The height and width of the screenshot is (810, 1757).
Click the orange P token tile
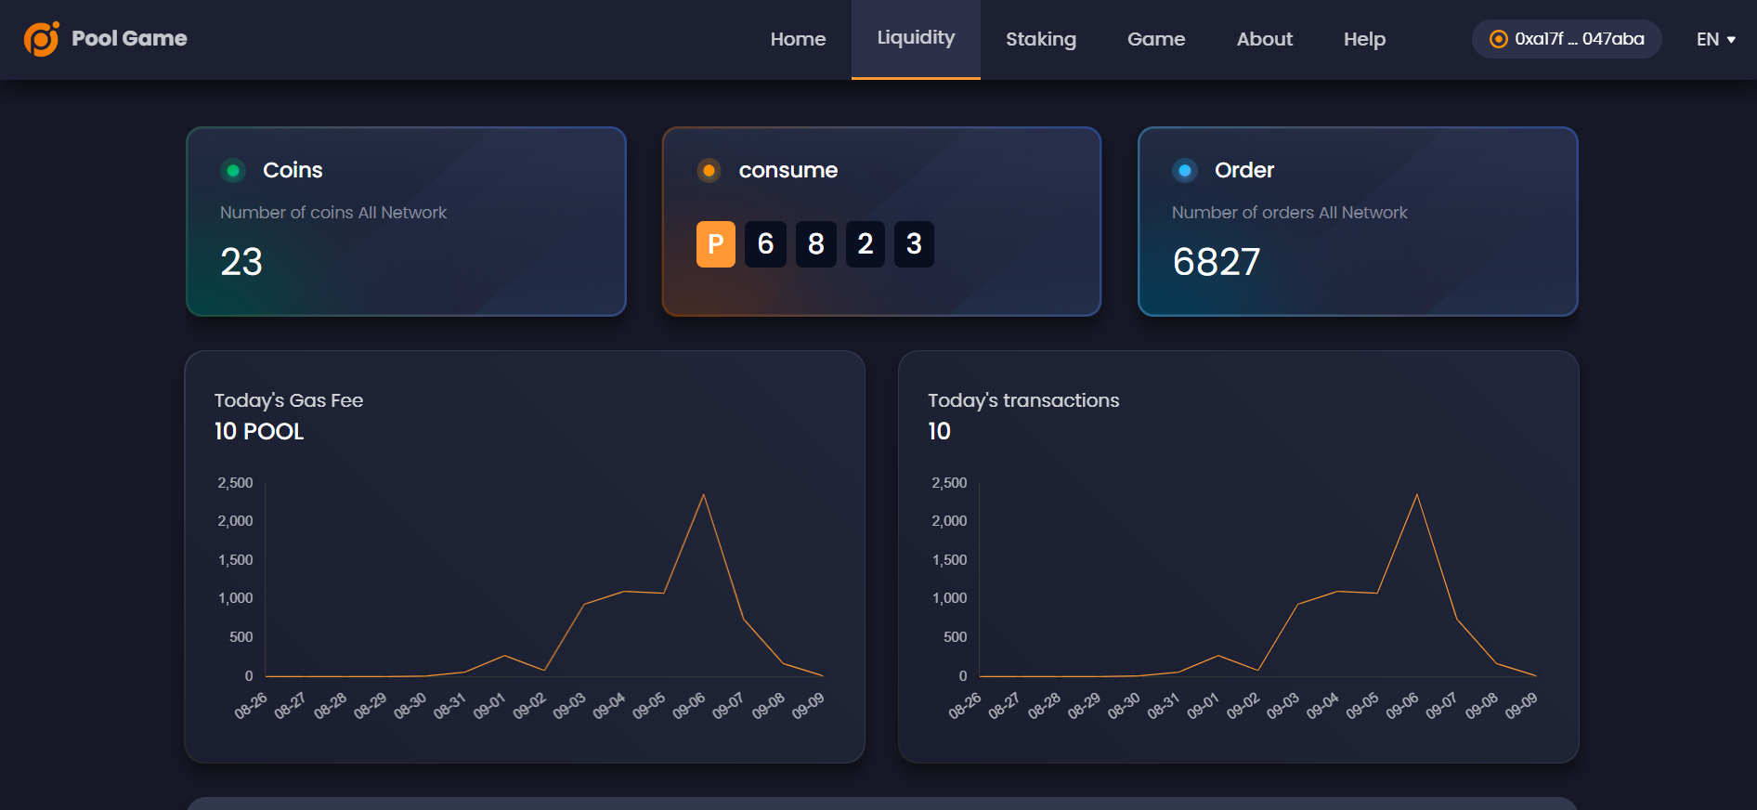click(716, 244)
